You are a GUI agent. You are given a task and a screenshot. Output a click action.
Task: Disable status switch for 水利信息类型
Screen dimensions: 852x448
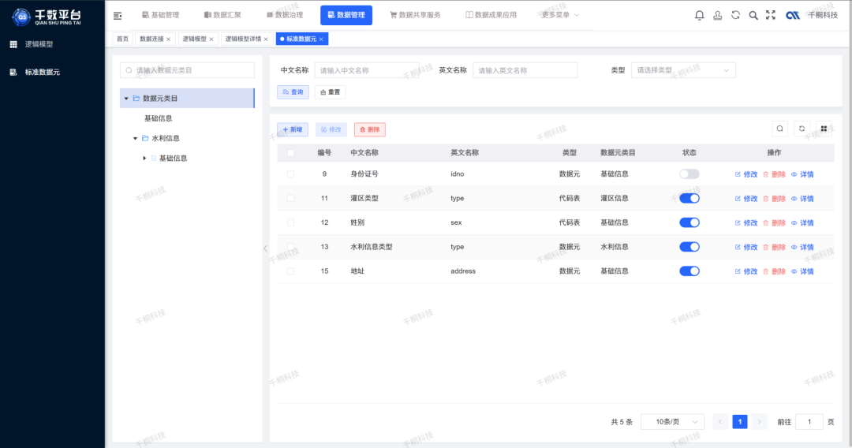click(689, 247)
